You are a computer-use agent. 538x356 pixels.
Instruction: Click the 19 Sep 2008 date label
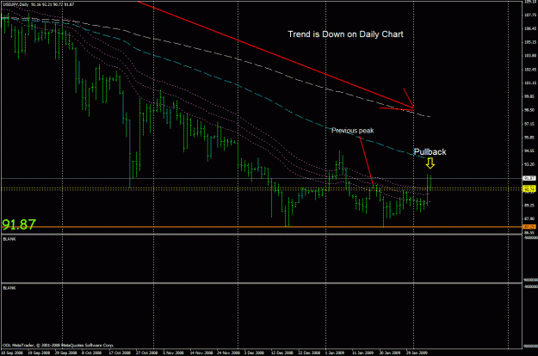click(x=39, y=353)
